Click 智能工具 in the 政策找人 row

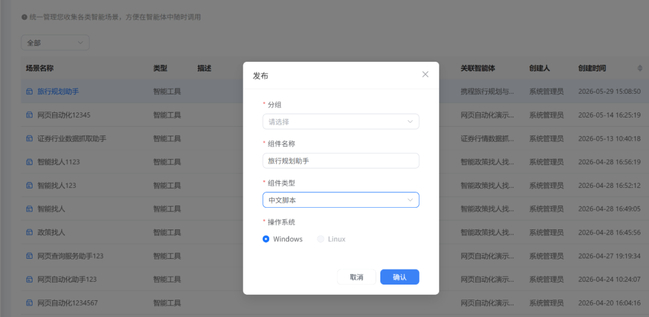(167, 232)
